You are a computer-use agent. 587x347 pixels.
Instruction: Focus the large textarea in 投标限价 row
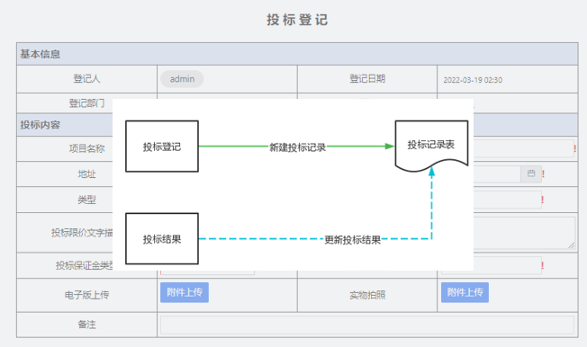(x=524, y=233)
